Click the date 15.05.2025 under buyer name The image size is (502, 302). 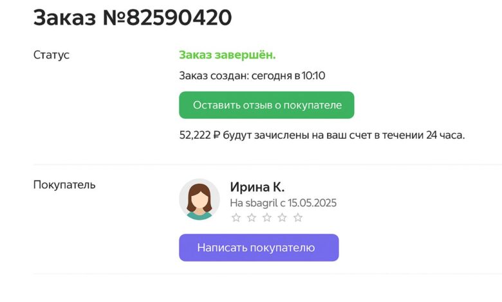click(x=312, y=203)
